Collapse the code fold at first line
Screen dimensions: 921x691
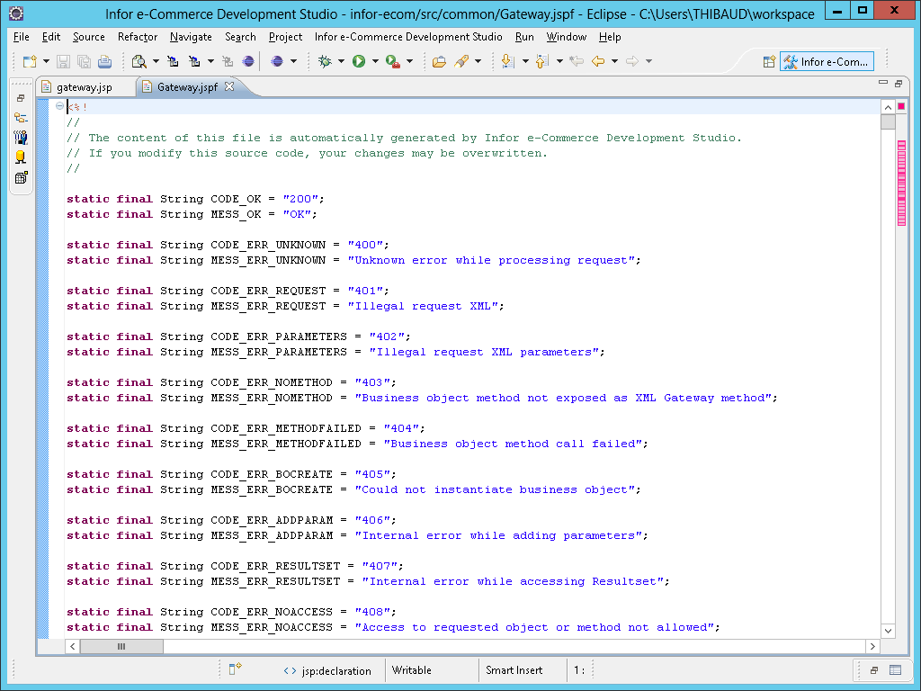coord(59,106)
